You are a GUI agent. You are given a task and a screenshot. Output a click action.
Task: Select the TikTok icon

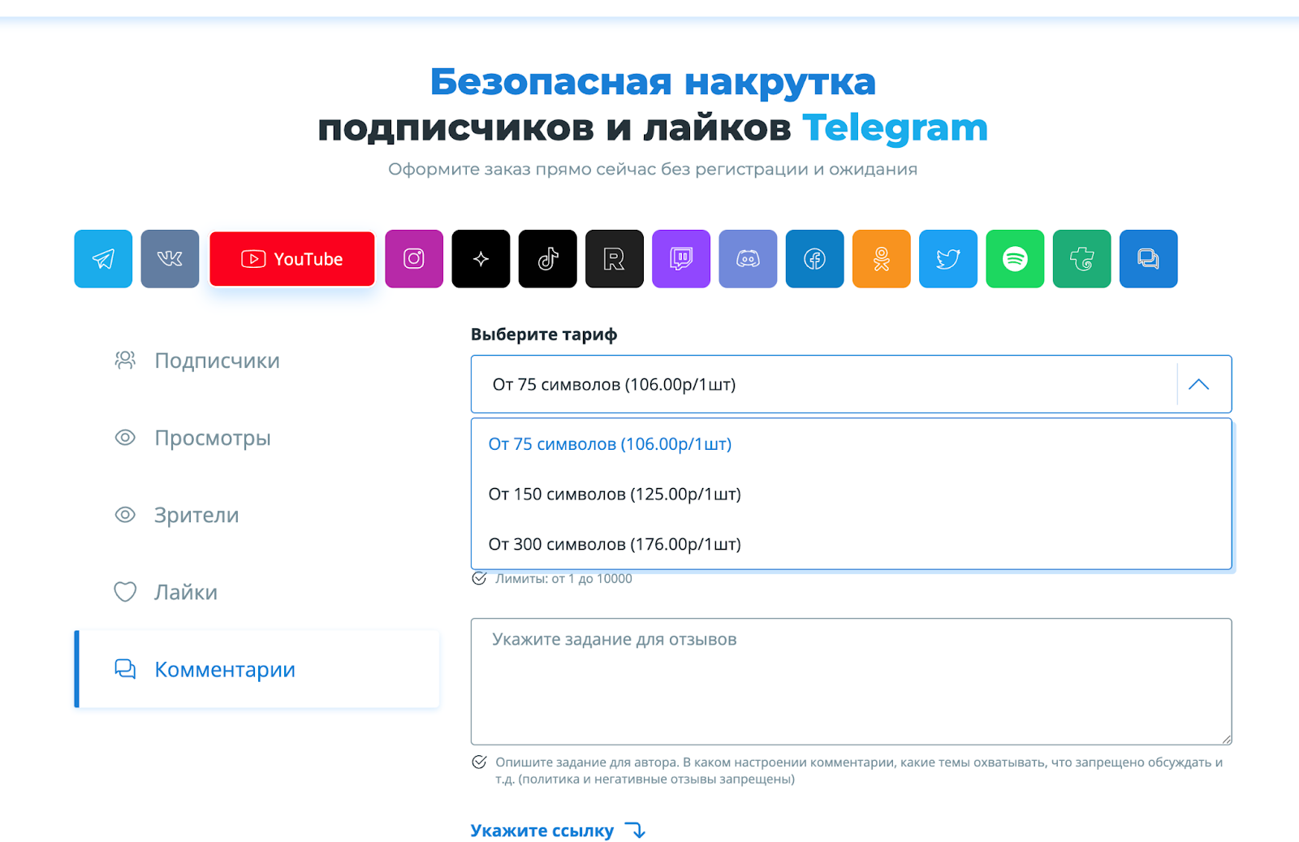[548, 259]
